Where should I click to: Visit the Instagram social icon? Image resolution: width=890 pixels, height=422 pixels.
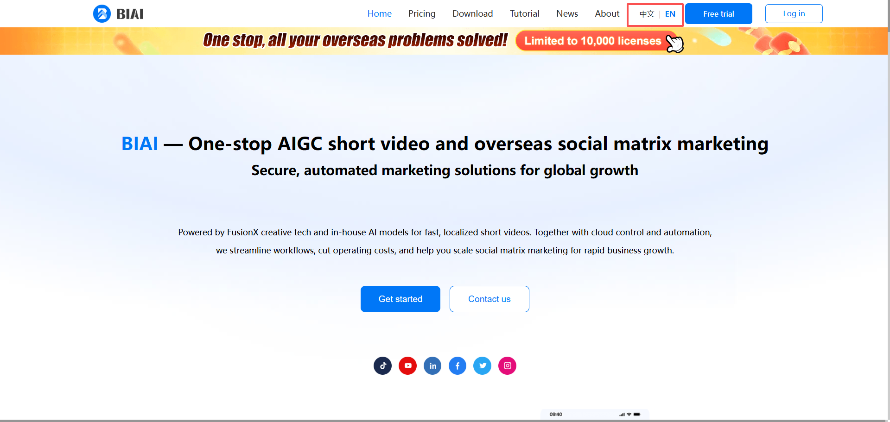coord(508,365)
